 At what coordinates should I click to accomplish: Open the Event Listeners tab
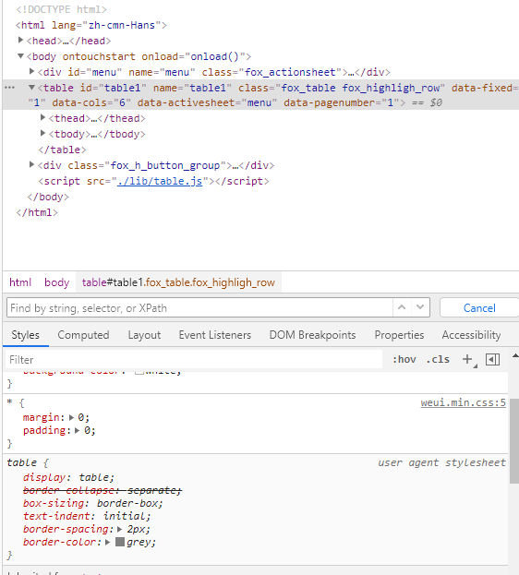[215, 335]
